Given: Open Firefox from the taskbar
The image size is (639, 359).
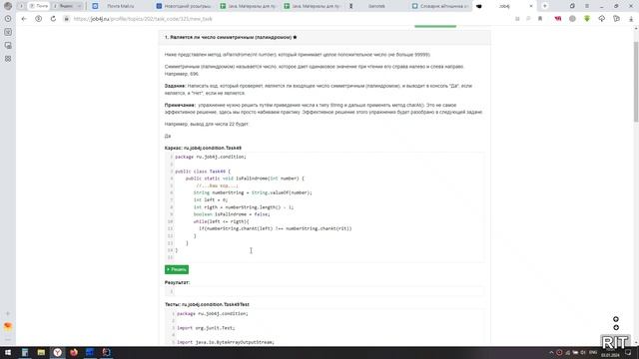Looking at the screenshot, I should pos(74,352).
